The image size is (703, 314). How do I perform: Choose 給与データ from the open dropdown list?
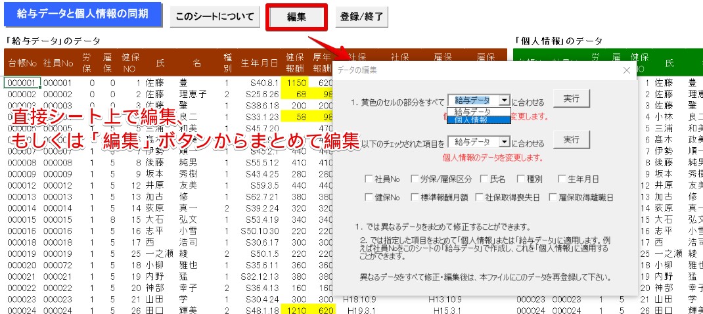pyautogui.click(x=478, y=112)
